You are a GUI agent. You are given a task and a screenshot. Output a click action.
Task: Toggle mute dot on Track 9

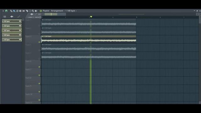tap(39, 92)
